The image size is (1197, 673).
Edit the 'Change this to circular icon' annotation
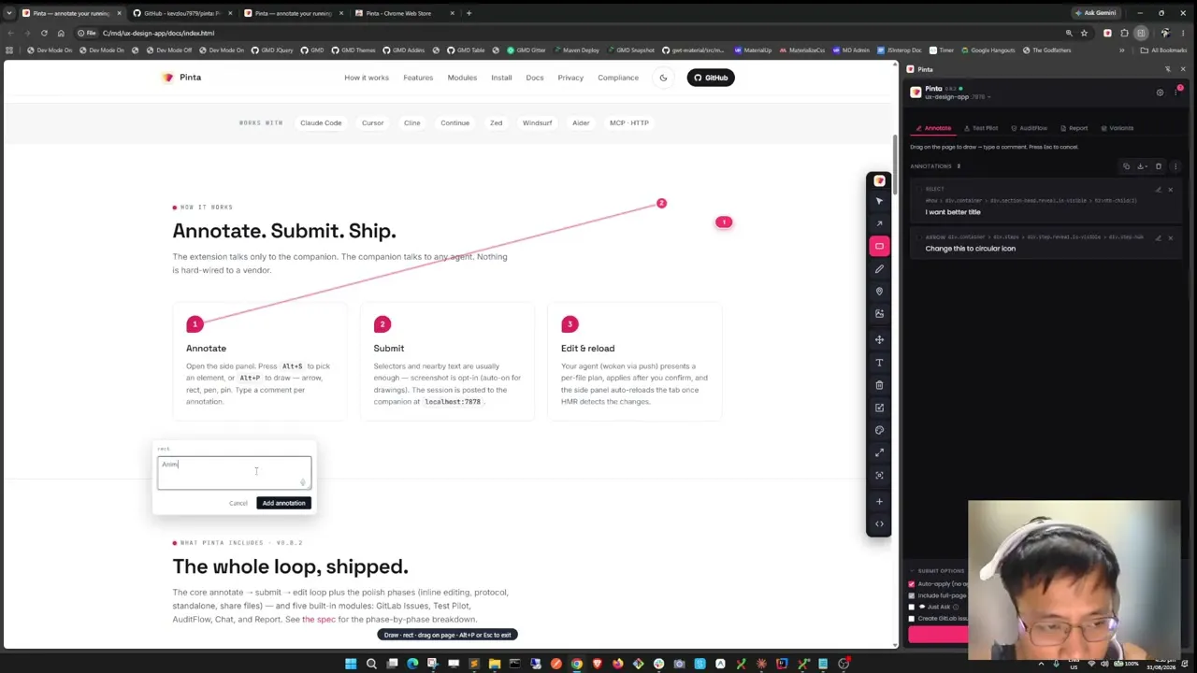click(x=1159, y=237)
